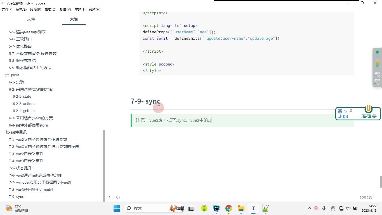The width and height of the screenshot is (382, 215).
Task: Jump to outline item 六- pinia
Action: (12, 75)
